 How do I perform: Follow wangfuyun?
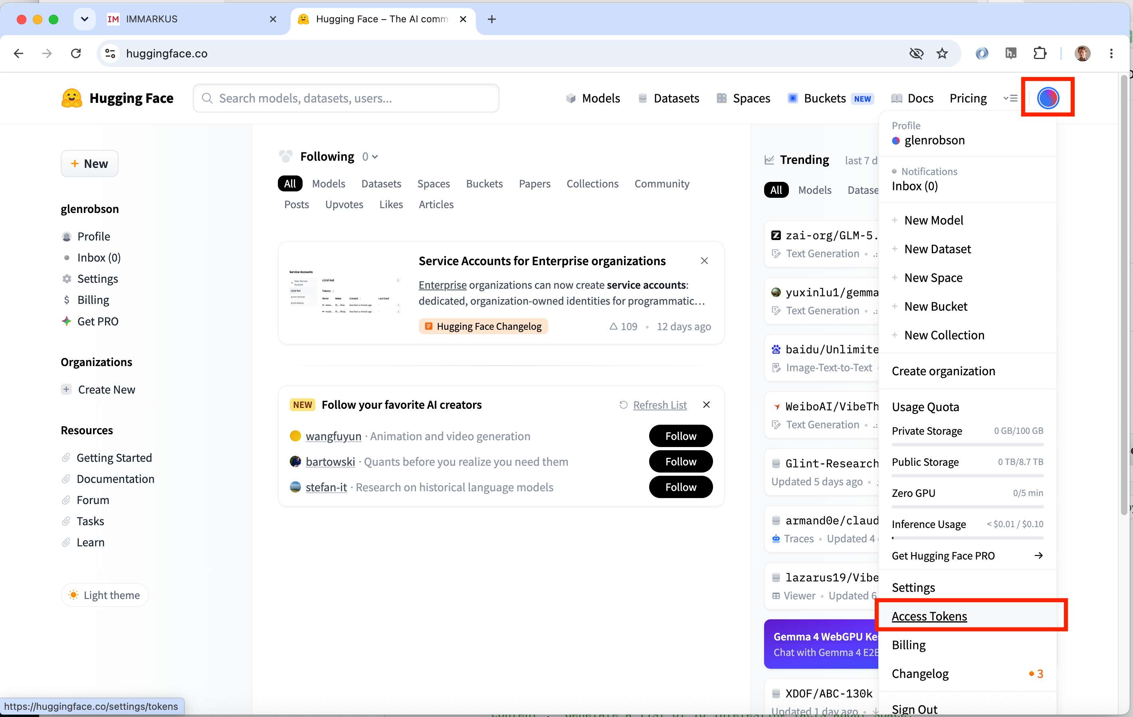[680, 435]
